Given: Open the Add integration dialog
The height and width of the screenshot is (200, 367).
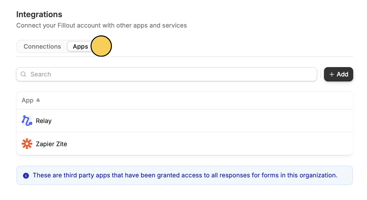Looking at the screenshot, I should 338,74.
